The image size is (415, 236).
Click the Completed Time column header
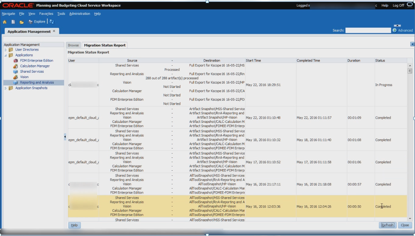(x=321, y=60)
